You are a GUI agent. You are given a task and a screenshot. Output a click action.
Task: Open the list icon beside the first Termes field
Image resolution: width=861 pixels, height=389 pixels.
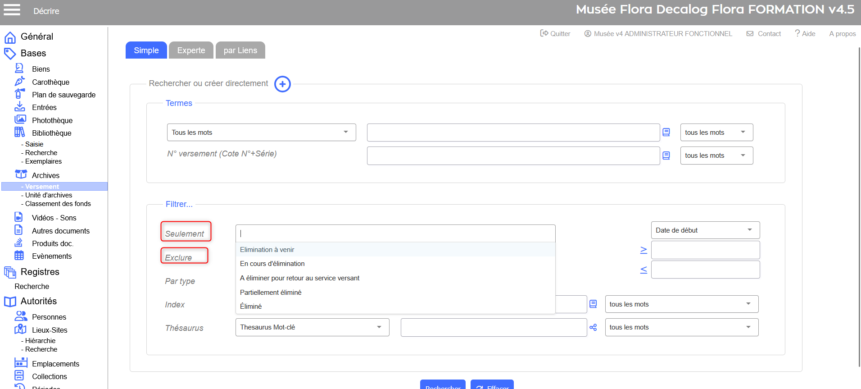[666, 133]
